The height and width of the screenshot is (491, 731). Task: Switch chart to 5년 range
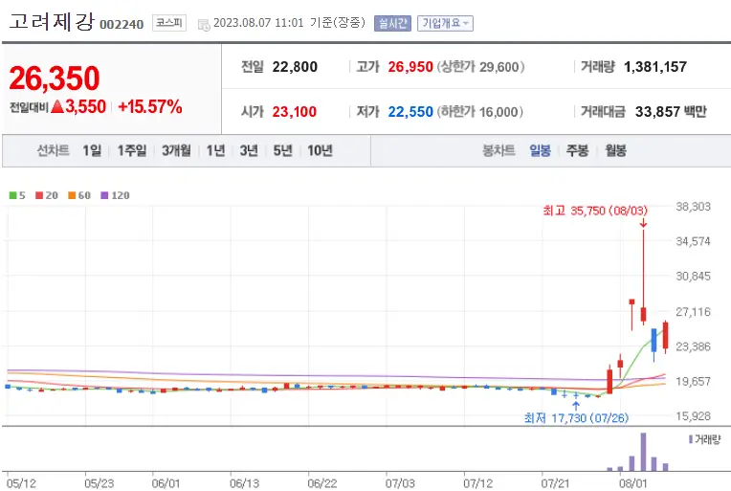point(282,150)
